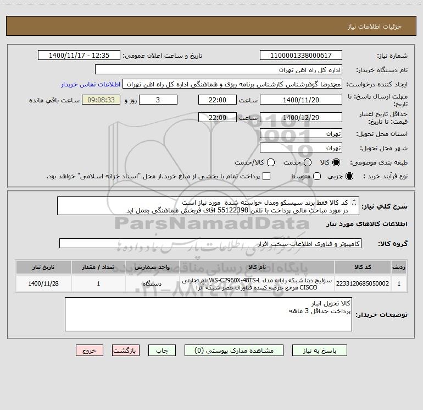Click the 'پاسخ به نیاز' button
The height and width of the screenshot is (410, 423).
point(319,351)
